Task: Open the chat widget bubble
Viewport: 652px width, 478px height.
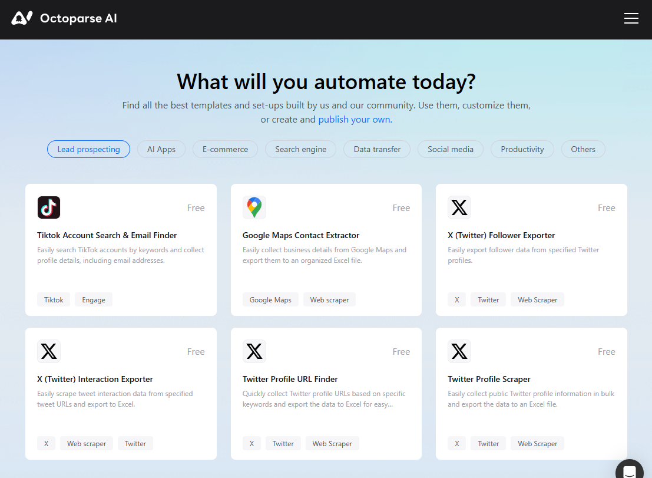Action: click(629, 471)
